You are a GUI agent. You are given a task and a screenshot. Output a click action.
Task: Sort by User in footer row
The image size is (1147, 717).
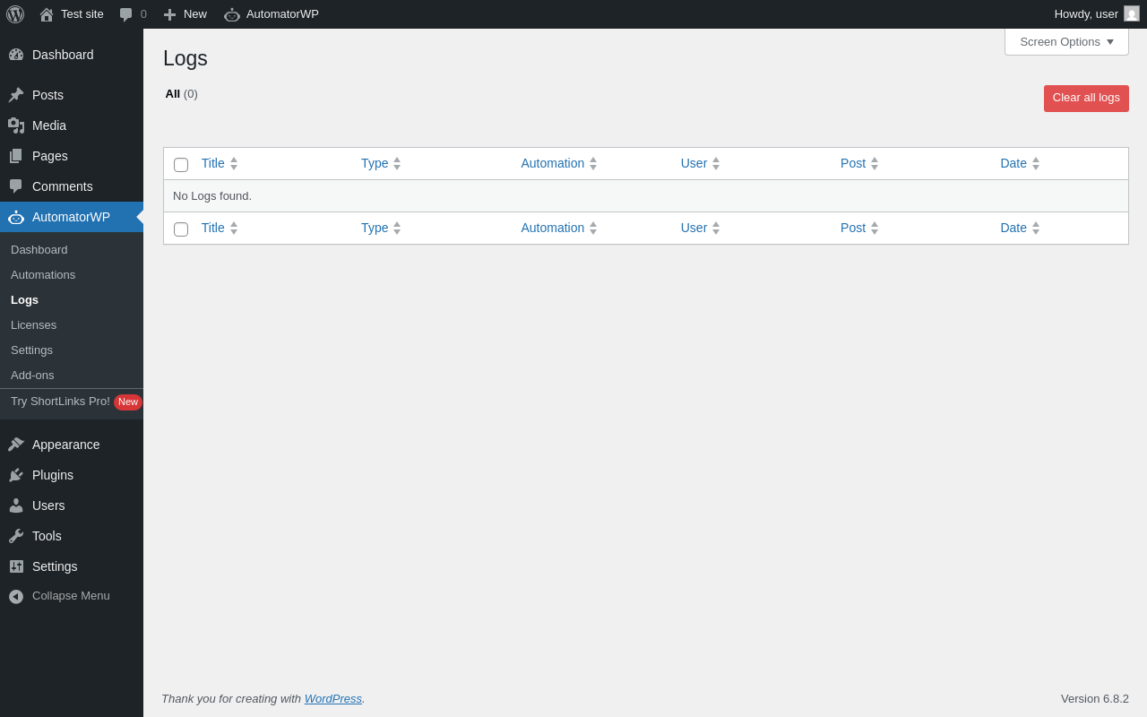pos(694,228)
